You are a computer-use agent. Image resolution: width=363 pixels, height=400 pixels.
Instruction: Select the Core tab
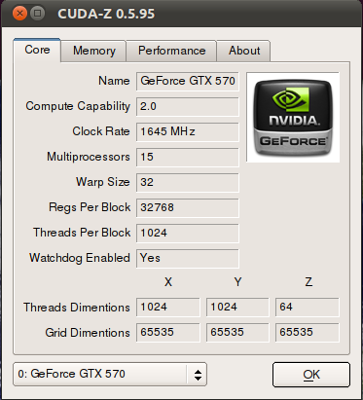[37, 50]
